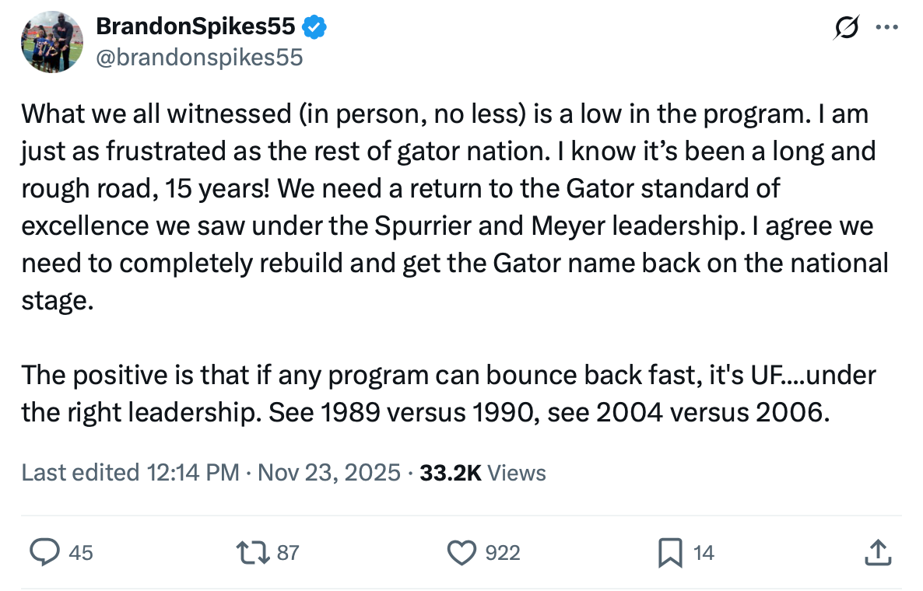This screenshot has width=923, height=591.
Task: Open the 33.2K Views analytics
Action: (x=483, y=473)
